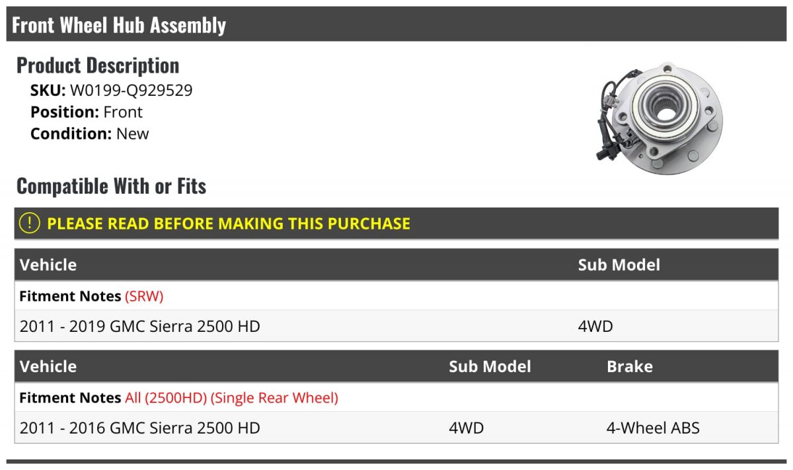Select the Position: Front line
Image resolution: width=793 pixels, height=470 pixels.
[x=87, y=112]
